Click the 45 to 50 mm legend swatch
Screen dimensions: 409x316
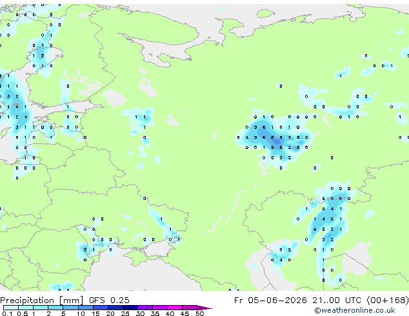click(x=190, y=308)
